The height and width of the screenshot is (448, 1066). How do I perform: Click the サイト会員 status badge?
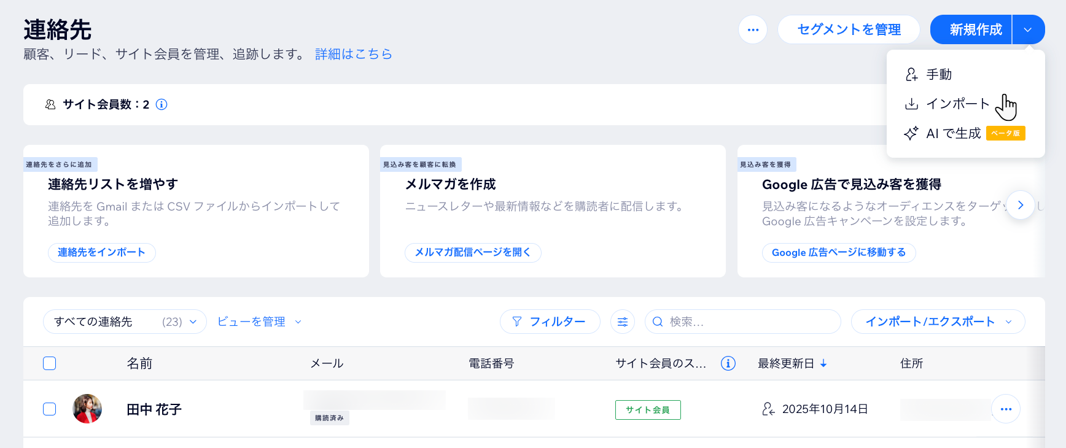(x=648, y=410)
